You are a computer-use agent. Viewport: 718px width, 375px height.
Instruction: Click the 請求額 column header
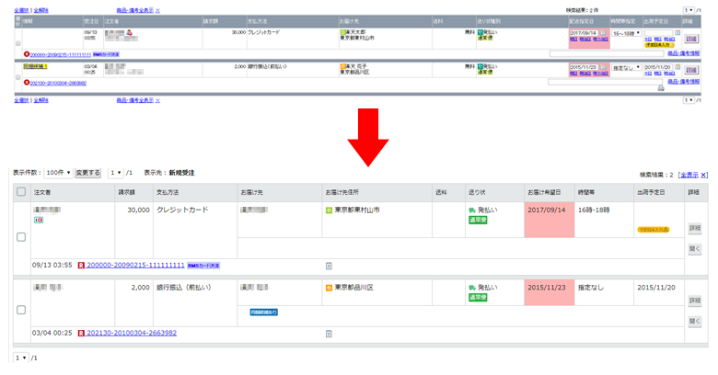click(x=127, y=192)
